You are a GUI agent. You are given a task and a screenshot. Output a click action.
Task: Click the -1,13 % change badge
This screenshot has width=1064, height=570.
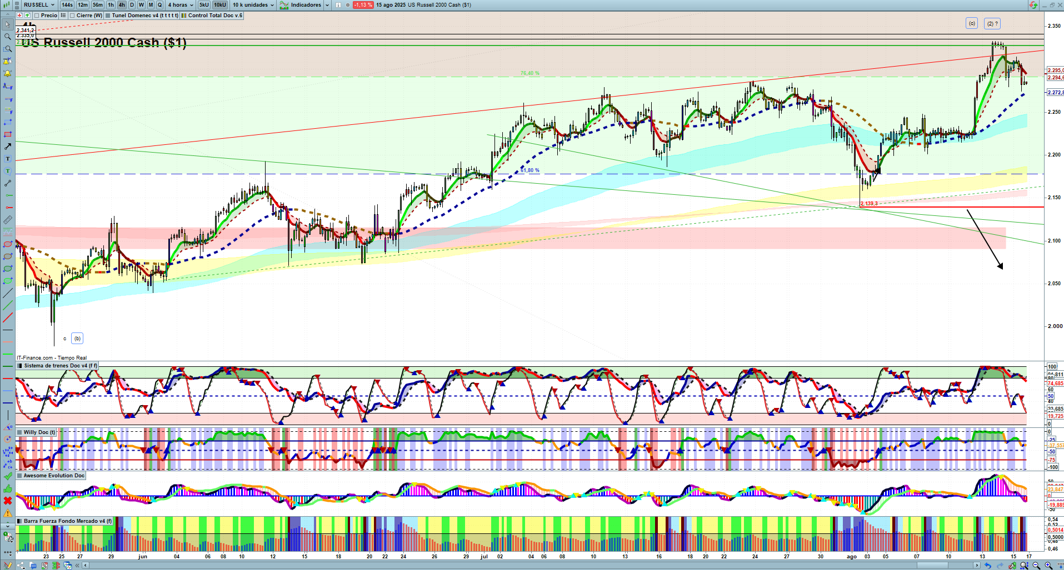[363, 5]
